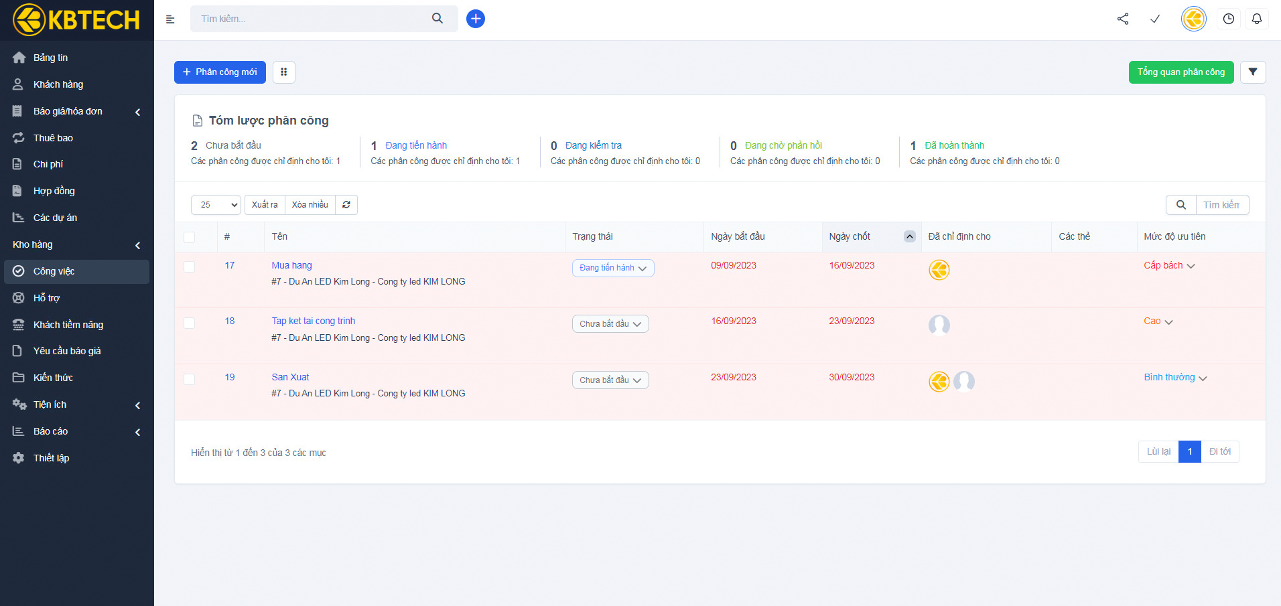Expand 'Báo cáo' sidebar menu
This screenshot has height=606, width=1281.
tap(51, 431)
